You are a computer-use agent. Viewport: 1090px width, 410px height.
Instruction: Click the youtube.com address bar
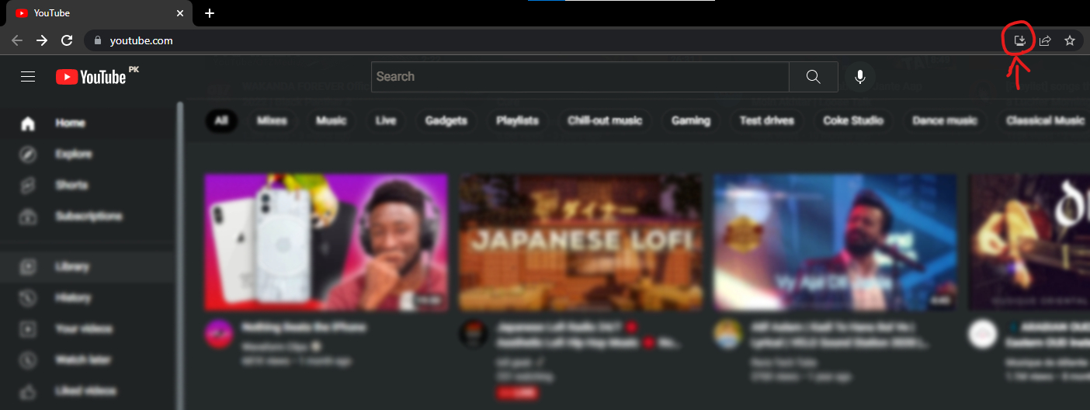[543, 40]
